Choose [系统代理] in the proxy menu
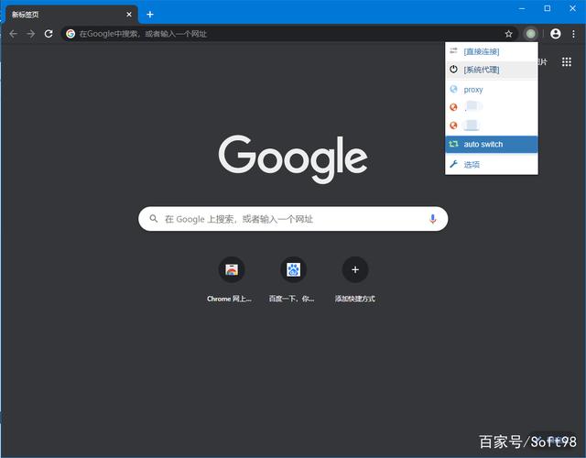Viewport: 586px width, 458px height. click(492, 70)
